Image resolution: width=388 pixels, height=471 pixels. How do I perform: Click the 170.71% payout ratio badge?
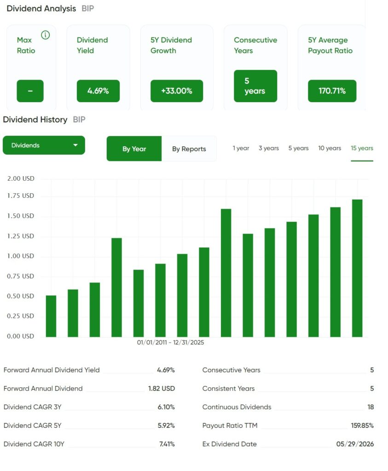pyautogui.click(x=332, y=91)
